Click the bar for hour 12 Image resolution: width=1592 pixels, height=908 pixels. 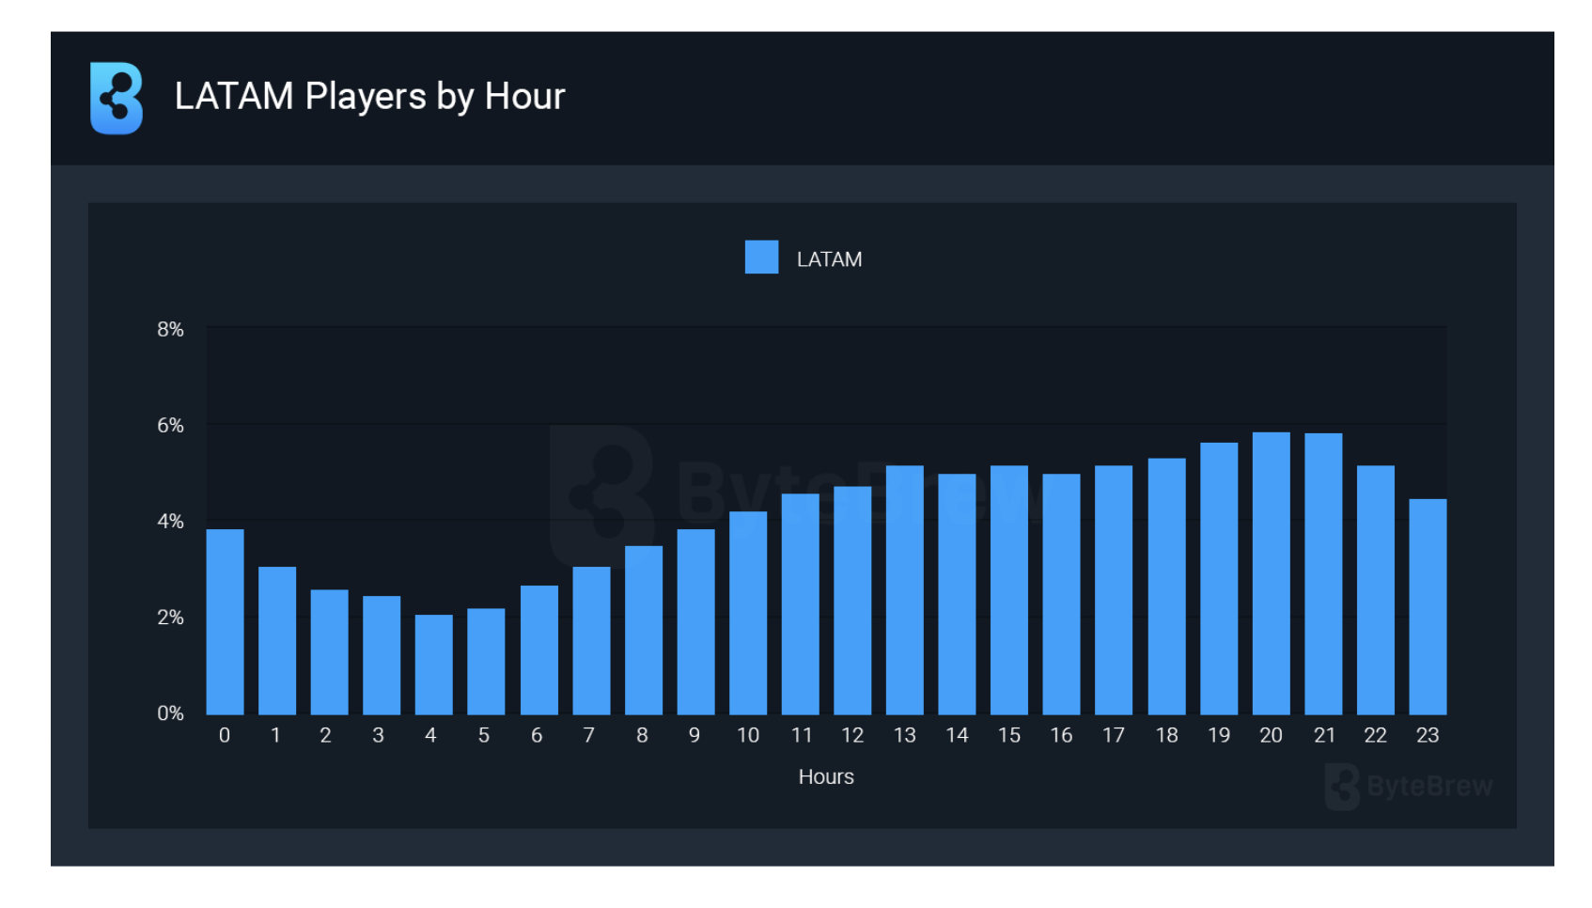point(852,601)
